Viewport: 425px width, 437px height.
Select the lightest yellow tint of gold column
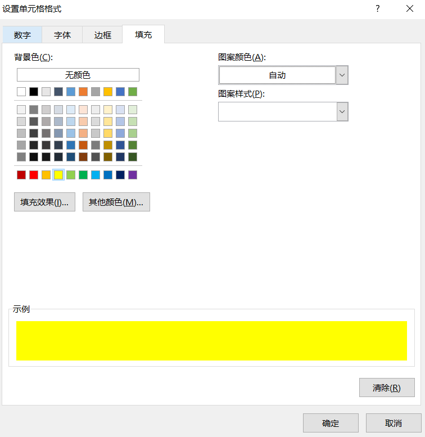click(108, 110)
